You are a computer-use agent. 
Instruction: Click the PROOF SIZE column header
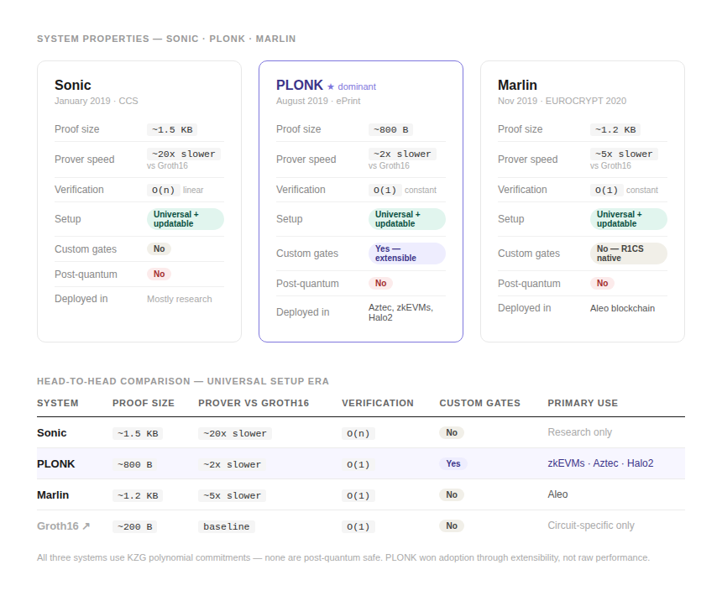pos(144,403)
